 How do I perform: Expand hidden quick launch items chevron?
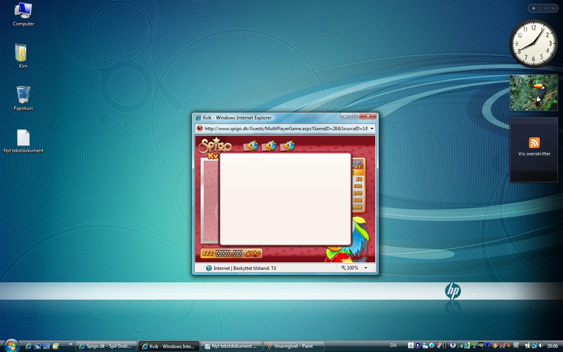click(x=70, y=344)
